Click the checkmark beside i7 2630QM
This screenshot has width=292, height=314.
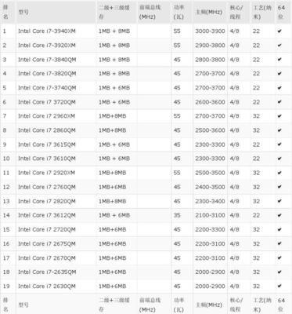tap(279, 286)
